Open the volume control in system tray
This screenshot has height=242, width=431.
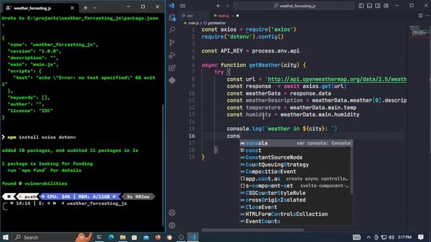[391, 237]
